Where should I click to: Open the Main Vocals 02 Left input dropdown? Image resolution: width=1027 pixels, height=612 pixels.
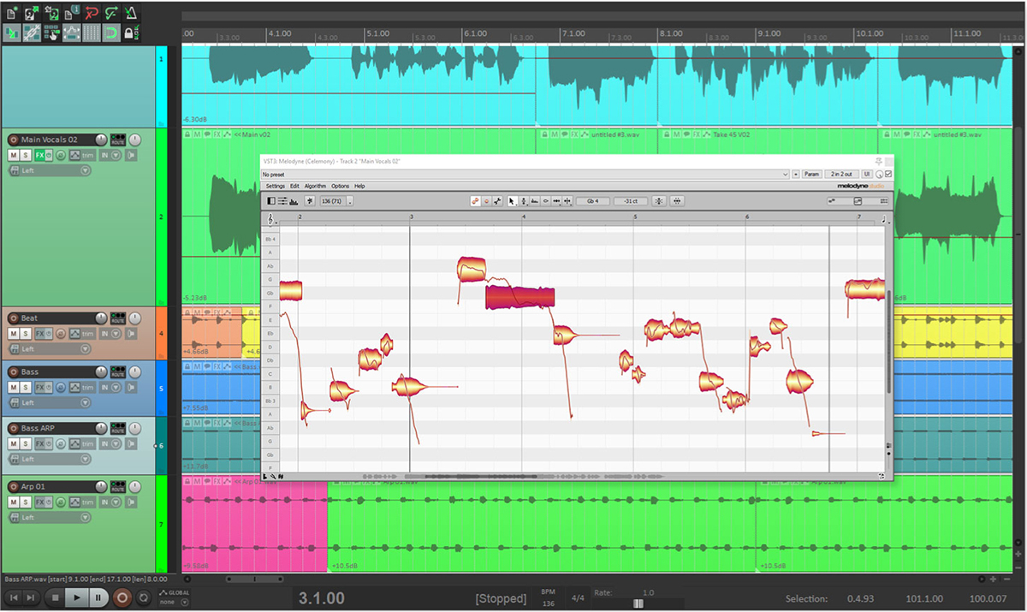click(x=50, y=170)
